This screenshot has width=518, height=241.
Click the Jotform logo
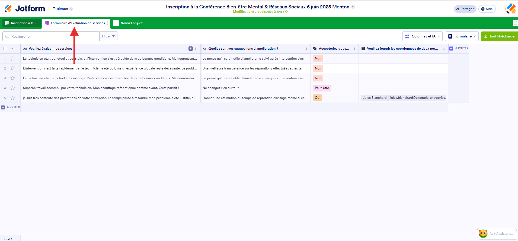click(25, 9)
